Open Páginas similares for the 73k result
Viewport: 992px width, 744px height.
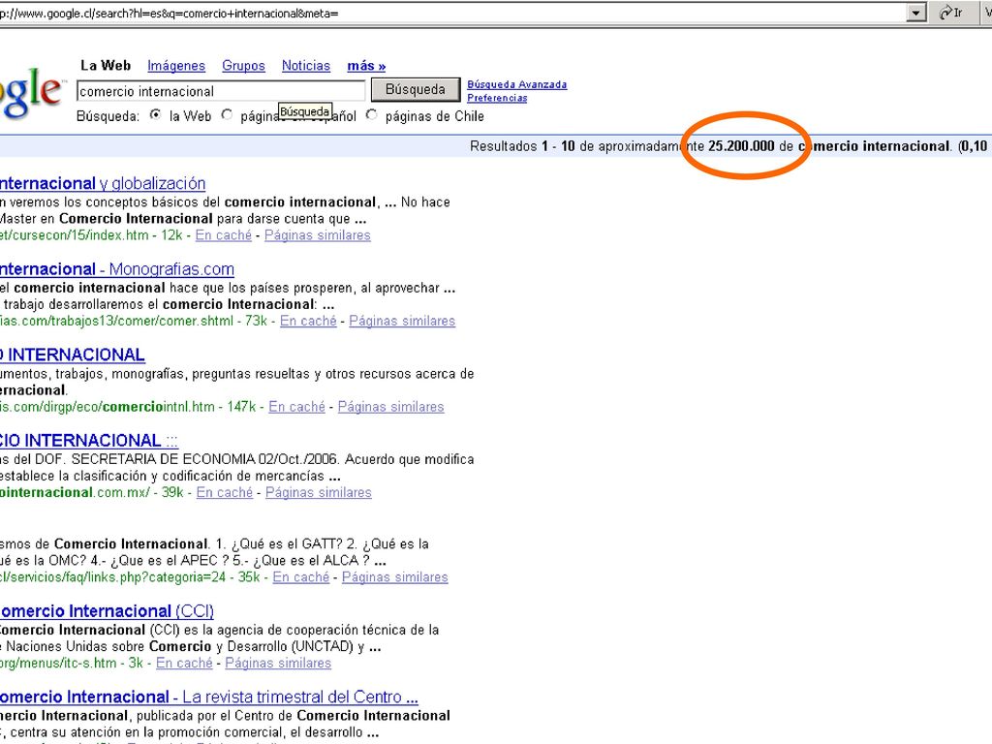click(402, 321)
